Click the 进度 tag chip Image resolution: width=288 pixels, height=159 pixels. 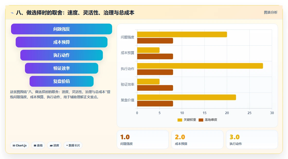[x=54, y=145]
